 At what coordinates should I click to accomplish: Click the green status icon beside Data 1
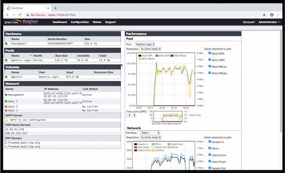click(6, 101)
